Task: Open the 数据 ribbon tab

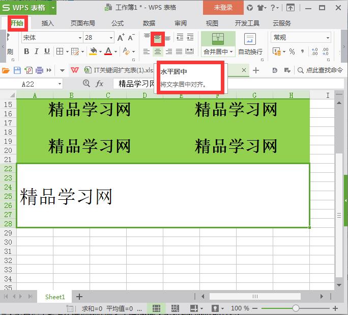Action: [149, 23]
